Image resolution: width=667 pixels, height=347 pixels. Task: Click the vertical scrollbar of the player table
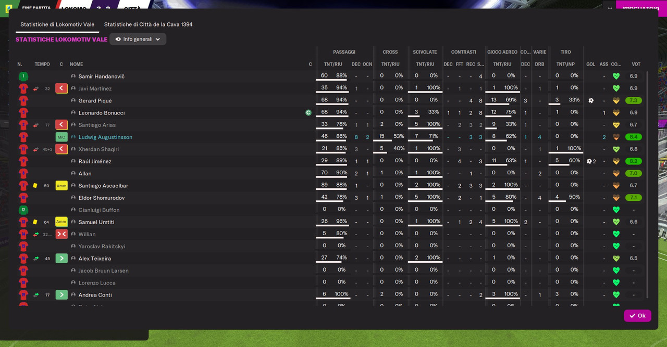tap(648, 185)
